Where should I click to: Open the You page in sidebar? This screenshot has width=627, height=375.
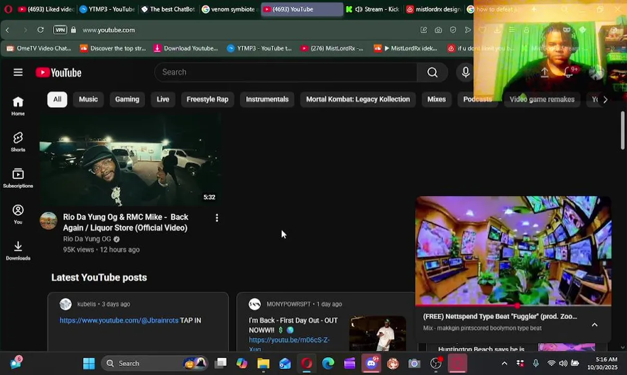pyautogui.click(x=18, y=214)
